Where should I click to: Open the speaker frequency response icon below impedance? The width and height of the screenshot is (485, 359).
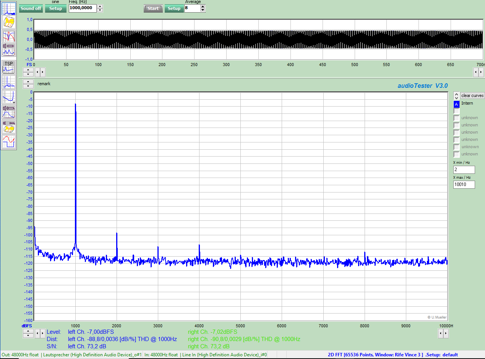(9, 112)
